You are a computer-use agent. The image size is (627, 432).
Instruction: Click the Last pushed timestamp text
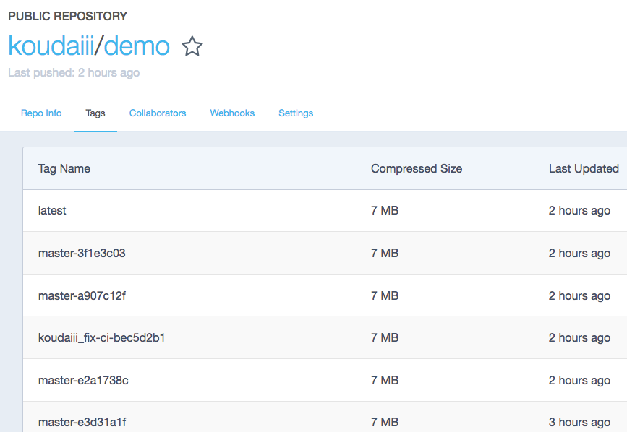click(x=74, y=73)
